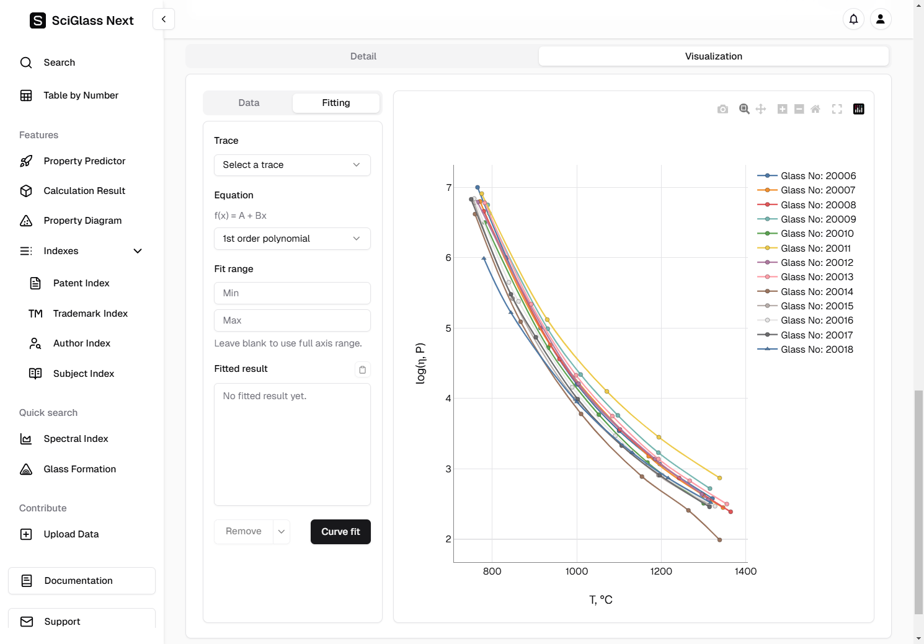Switch to the Data tab

coord(249,103)
